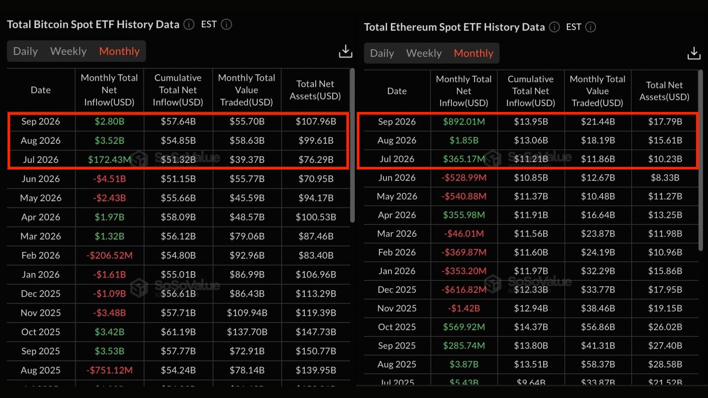
Task: Open info icon beside Bitcoin EST label
Action: click(x=226, y=24)
